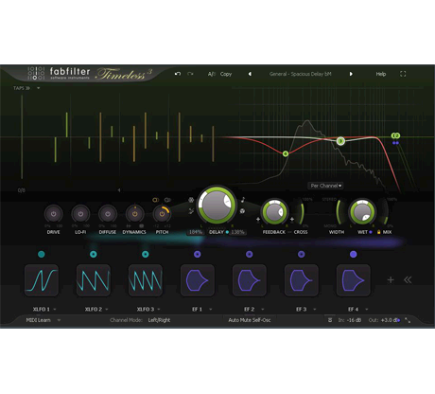Open the preset name General - Spacious Delay

coord(300,74)
